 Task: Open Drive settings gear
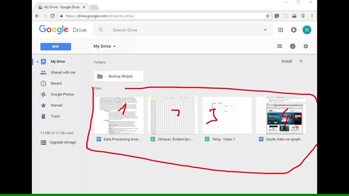tap(306, 46)
